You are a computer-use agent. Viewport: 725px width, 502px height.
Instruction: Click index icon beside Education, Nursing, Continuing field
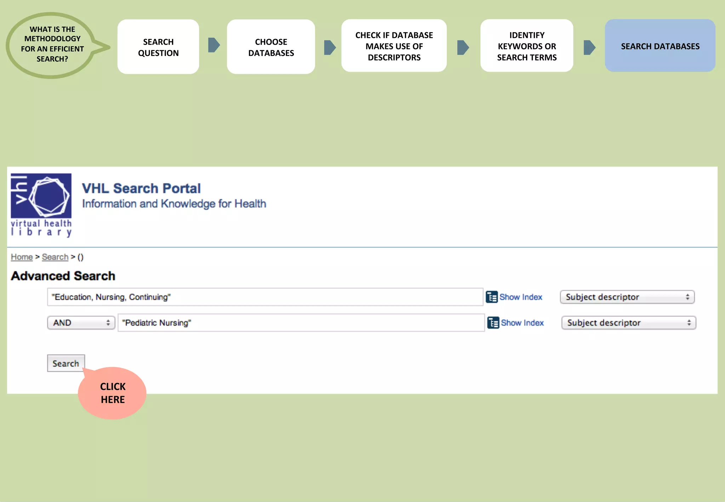click(491, 297)
